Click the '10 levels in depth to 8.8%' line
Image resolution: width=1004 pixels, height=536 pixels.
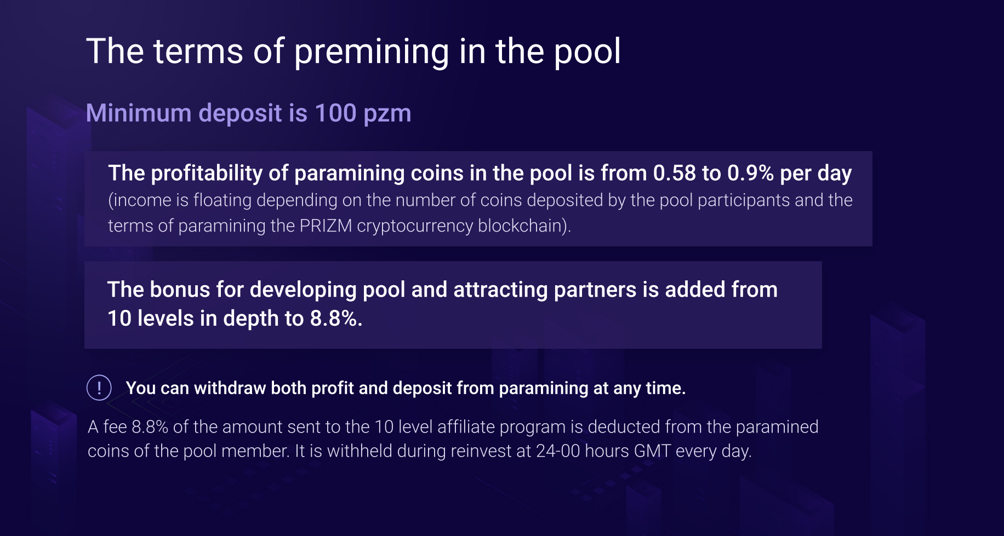[235, 319]
